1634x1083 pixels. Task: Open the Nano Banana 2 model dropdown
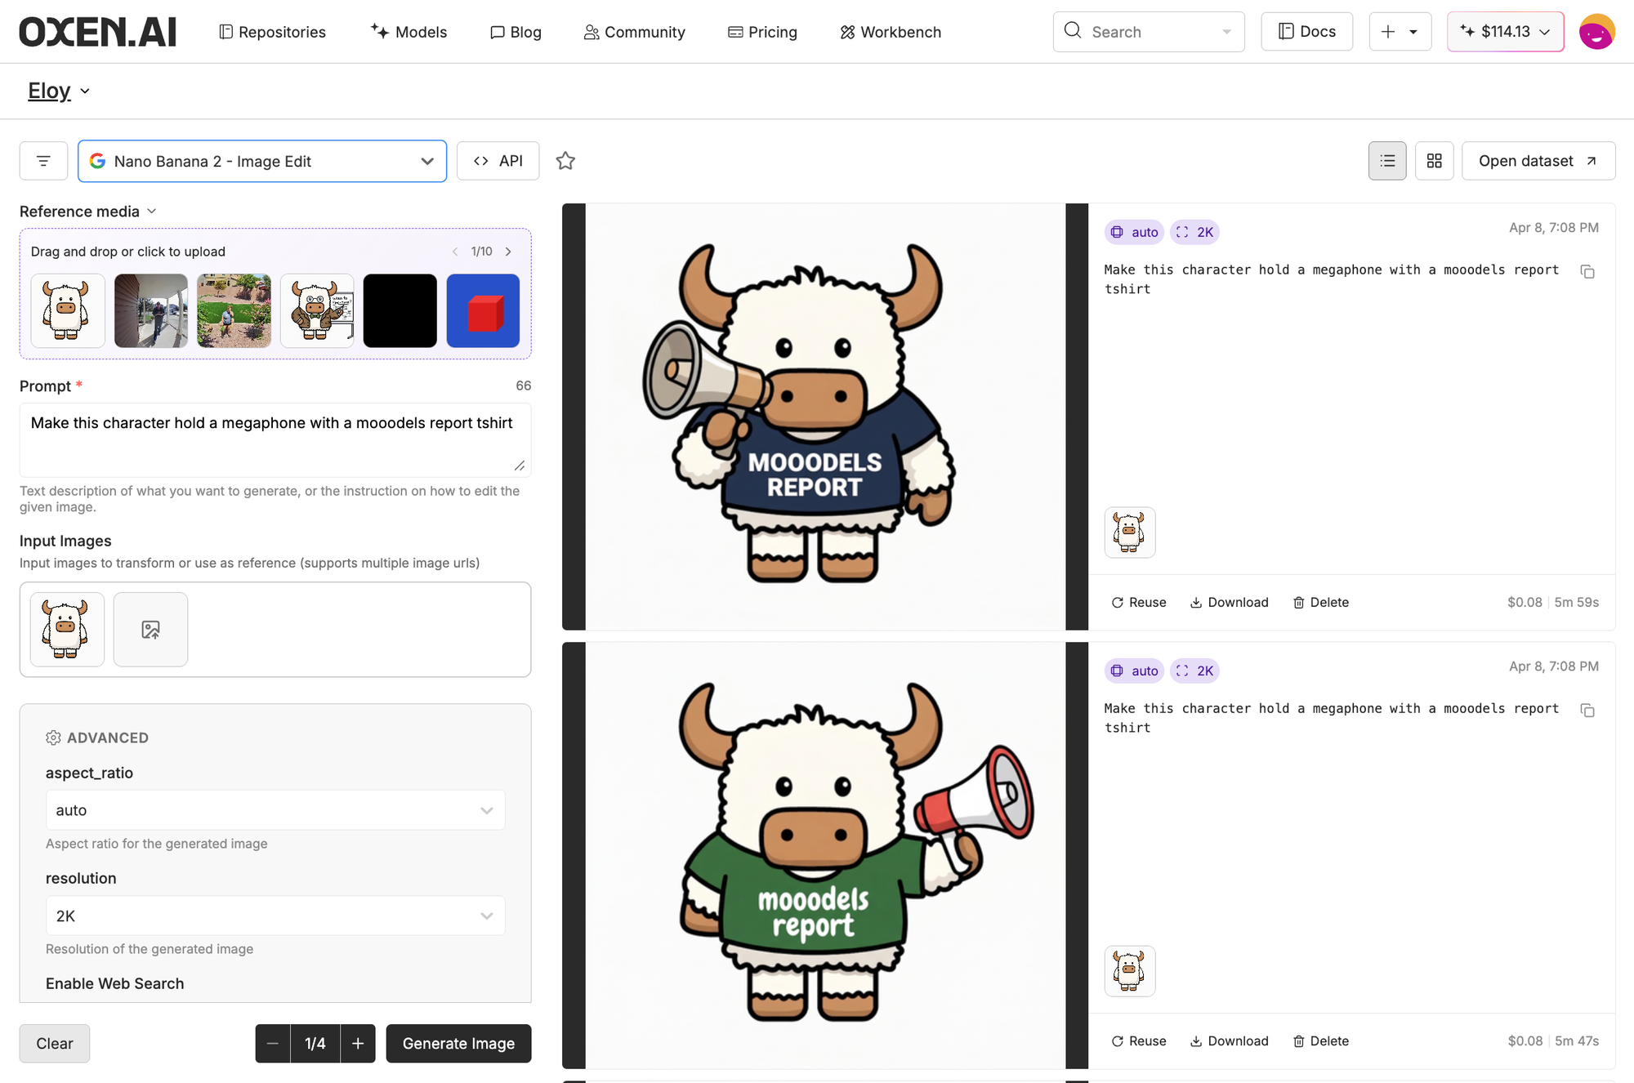(x=261, y=161)
